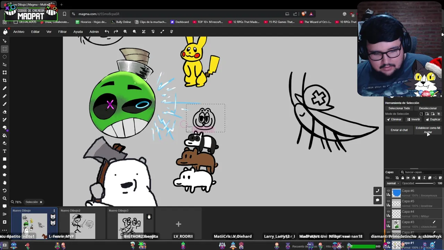Image resolution: width=444 pixels, height=250 pixels.
Task: Toggle visibility of Capa #3
Action: [388, 222]
